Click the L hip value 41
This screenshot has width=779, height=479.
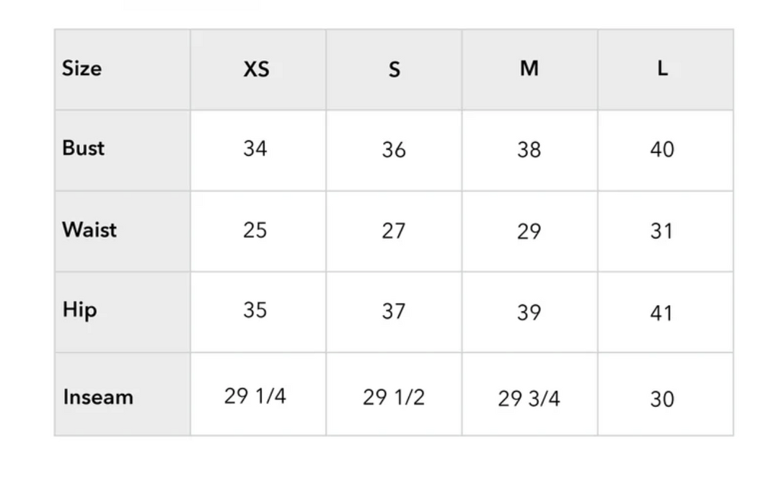662,313
